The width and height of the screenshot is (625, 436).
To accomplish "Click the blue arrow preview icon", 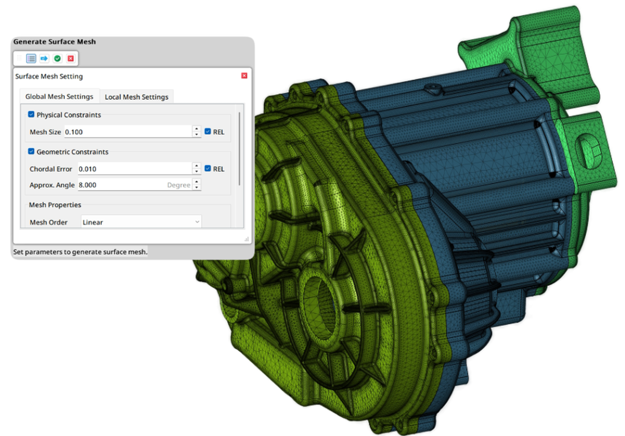I will coord(44,59).
